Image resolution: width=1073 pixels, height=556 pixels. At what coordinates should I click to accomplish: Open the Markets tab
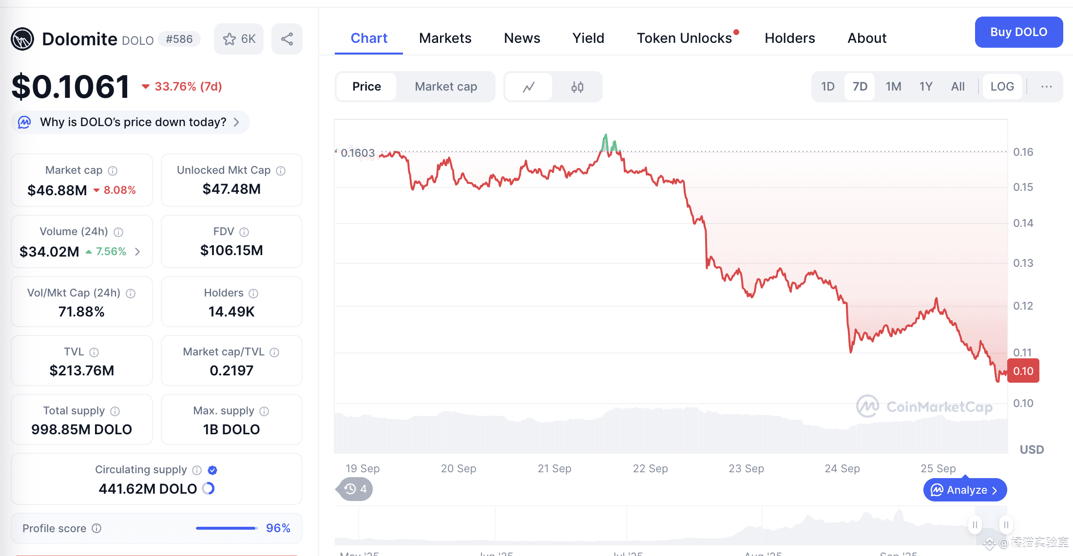[445, 38]
